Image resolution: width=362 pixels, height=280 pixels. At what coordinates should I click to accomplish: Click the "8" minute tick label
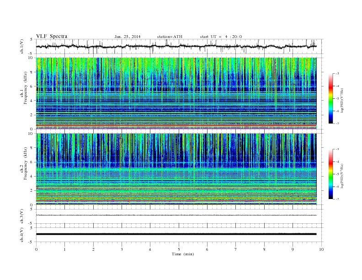(264, 249)
